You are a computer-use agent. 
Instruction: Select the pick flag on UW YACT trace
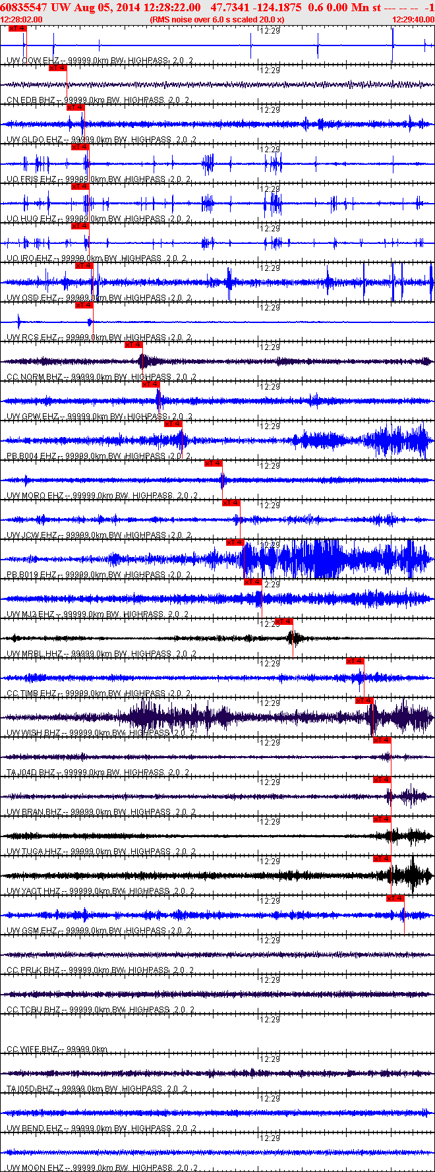(382, 859)
